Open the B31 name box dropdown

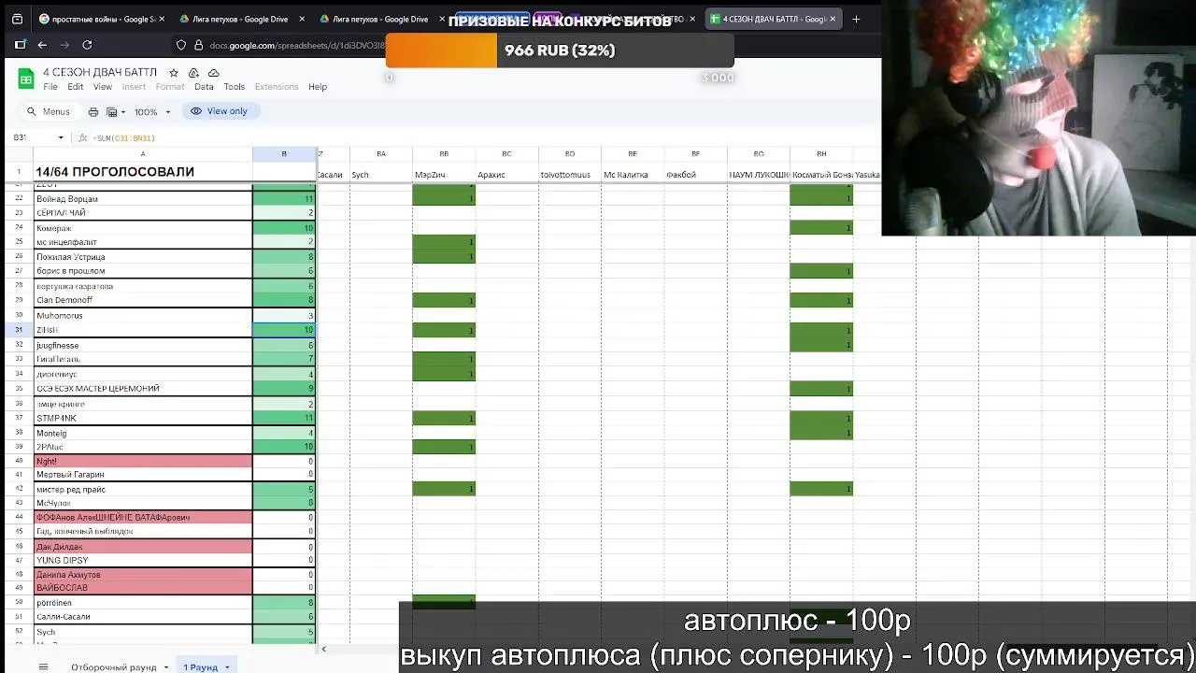(61, 137)
